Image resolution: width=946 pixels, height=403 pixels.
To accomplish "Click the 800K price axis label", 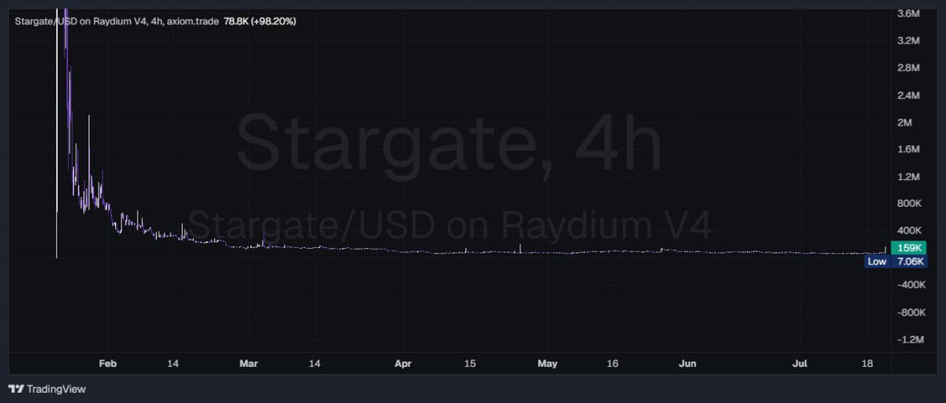I will [910, 204].
